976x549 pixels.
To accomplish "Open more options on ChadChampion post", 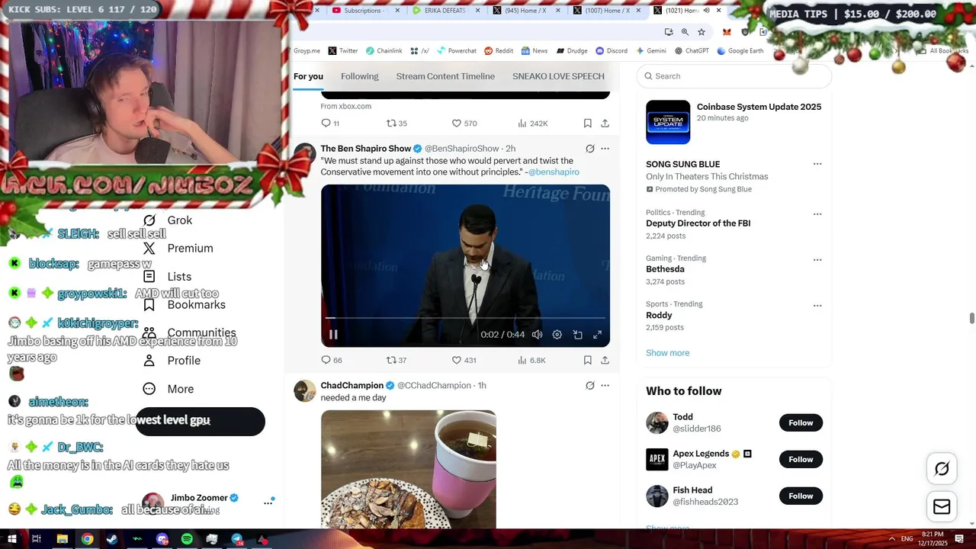I will coord(605,386).
